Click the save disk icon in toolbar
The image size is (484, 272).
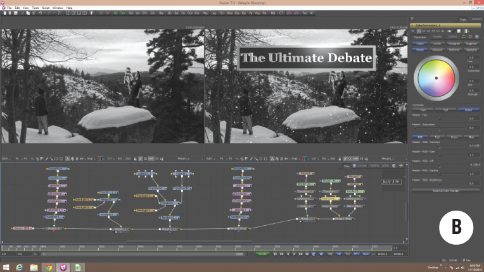point(15,13)
